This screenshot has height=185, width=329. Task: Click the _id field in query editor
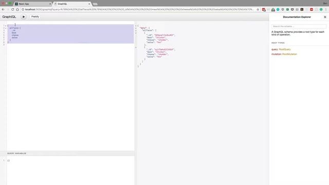[x=14, y=30]
